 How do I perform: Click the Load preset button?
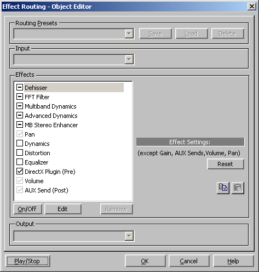[x=191, y=33]
